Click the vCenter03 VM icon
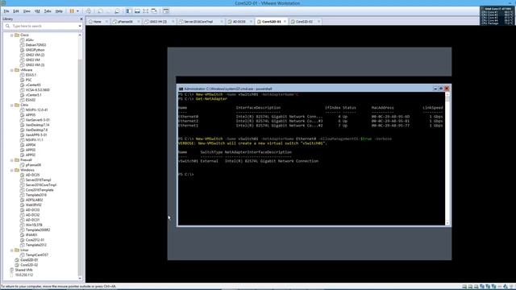This screenshot has width=516, height=290. click(x=23, y=85)
